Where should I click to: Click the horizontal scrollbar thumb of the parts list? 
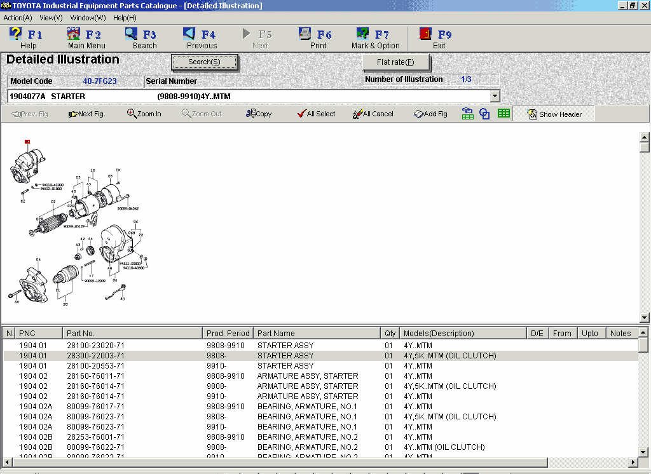(x=280, y=462)
